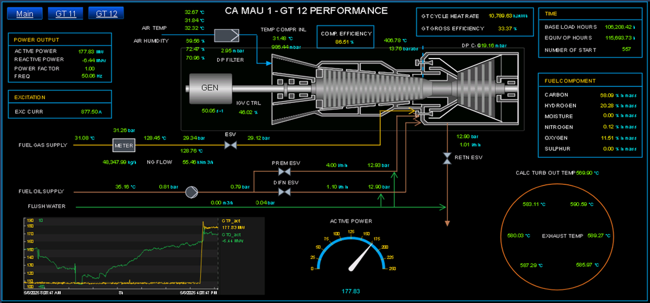Select the EXC CURR value field
The image size is (650, 303).
click(91, 112)
